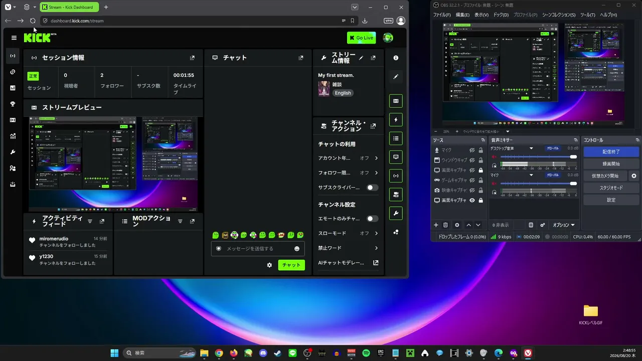Image resolution: width=642 pixels, height=361 pixels.
Task: Open the wrench settings icon in Kick left sidebar
Action: [x=13, y=152]
